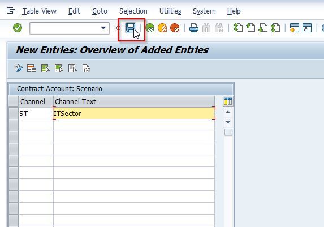Image resolution: width=324 pixels, height=227 pixels.
Task: Open the Utilities menu
Action: pyautogui.click(x=170, y=11)
